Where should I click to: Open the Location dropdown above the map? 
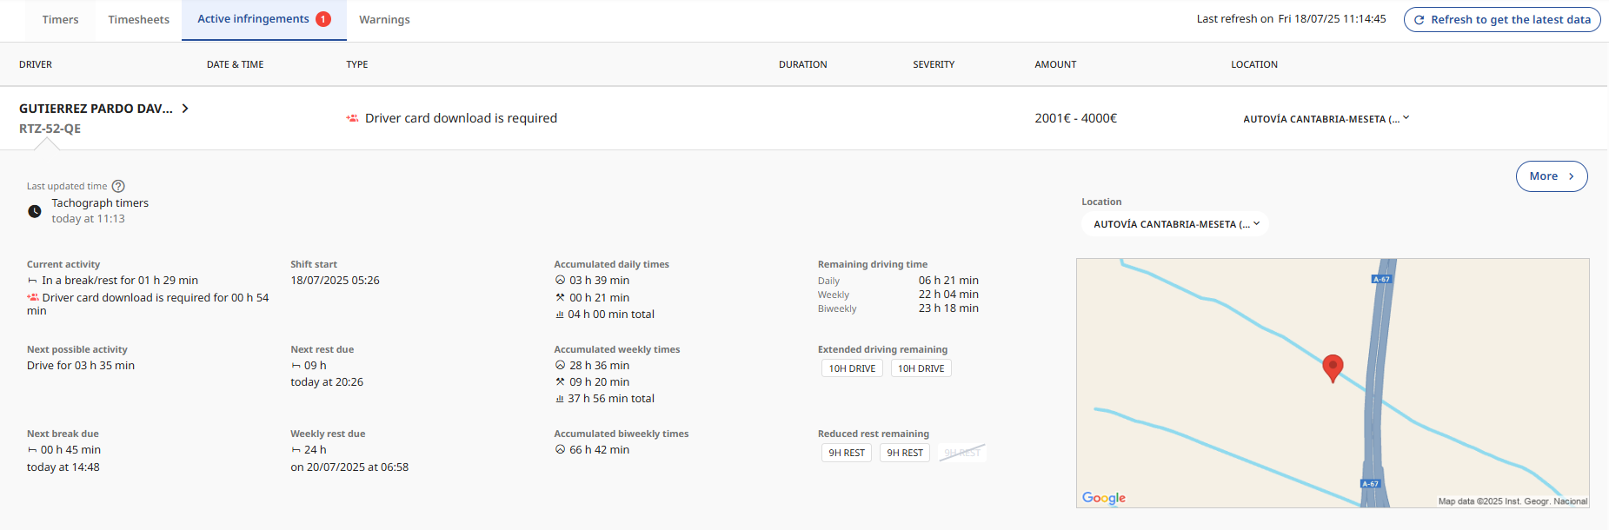pos(1174,224)
